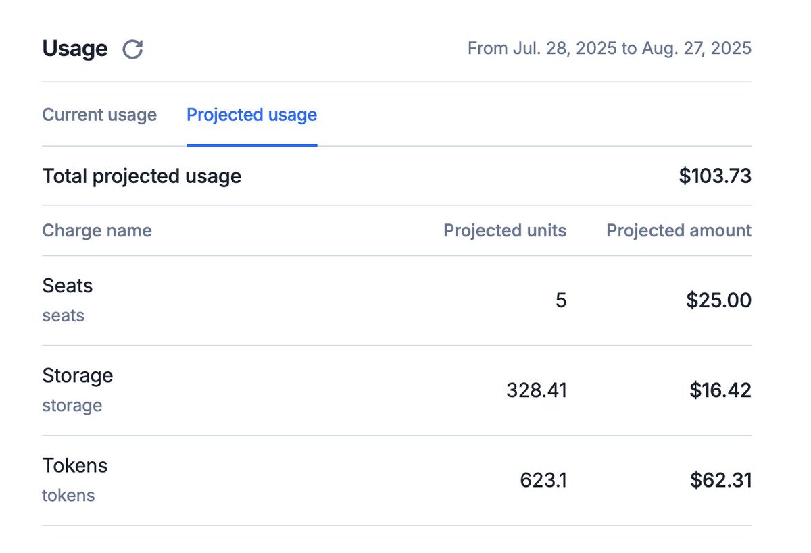
Task: Click the $25.00 Seats amount
Action: (718, 300)
